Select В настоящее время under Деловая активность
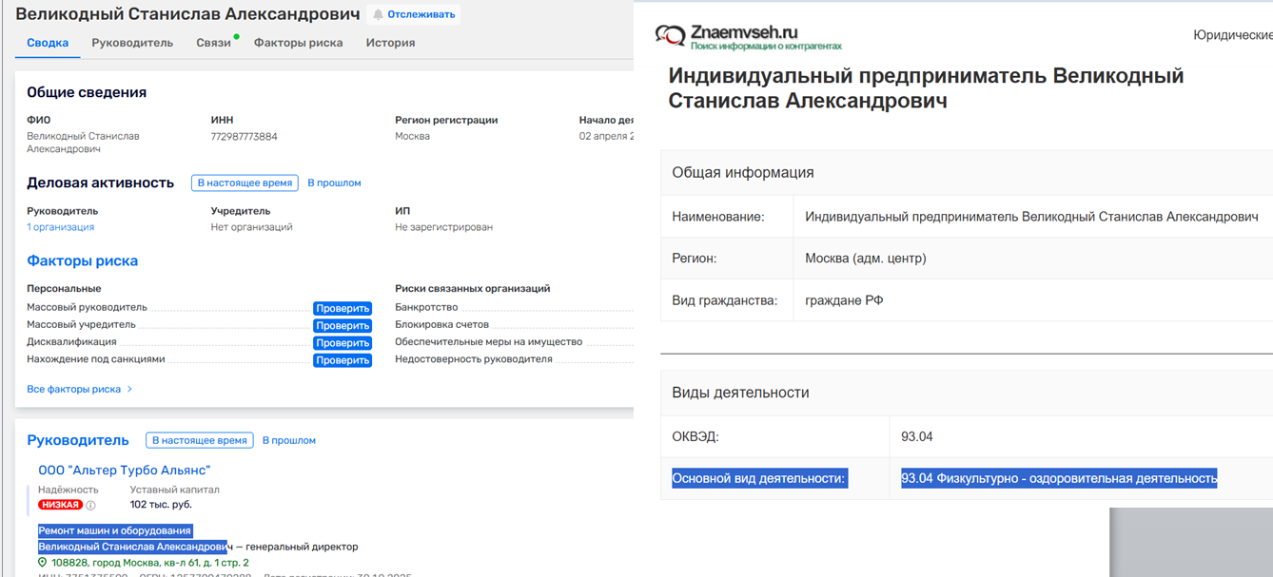 pos(245,183)
